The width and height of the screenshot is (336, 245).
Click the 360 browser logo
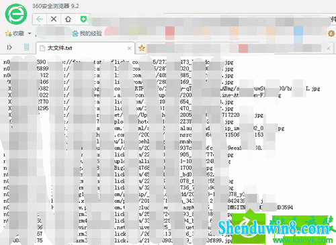[16, 14]
